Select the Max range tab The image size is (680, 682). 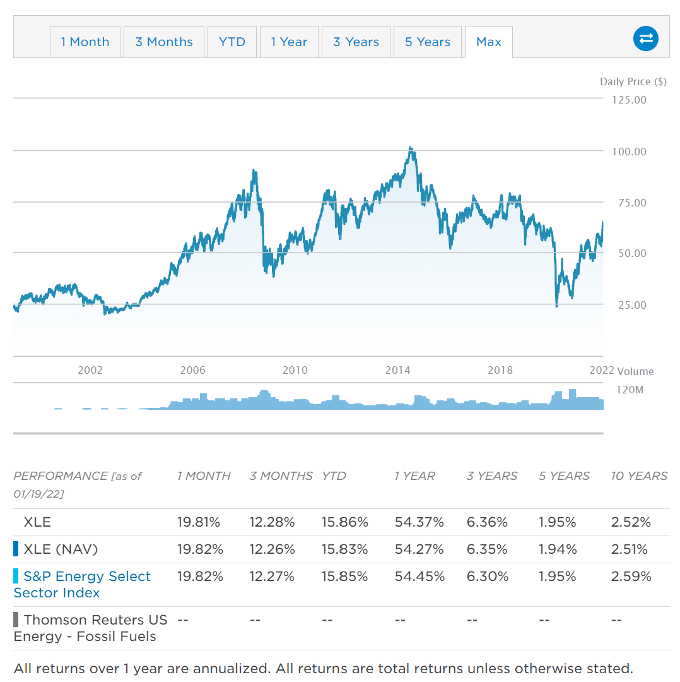tap(489, 42)
